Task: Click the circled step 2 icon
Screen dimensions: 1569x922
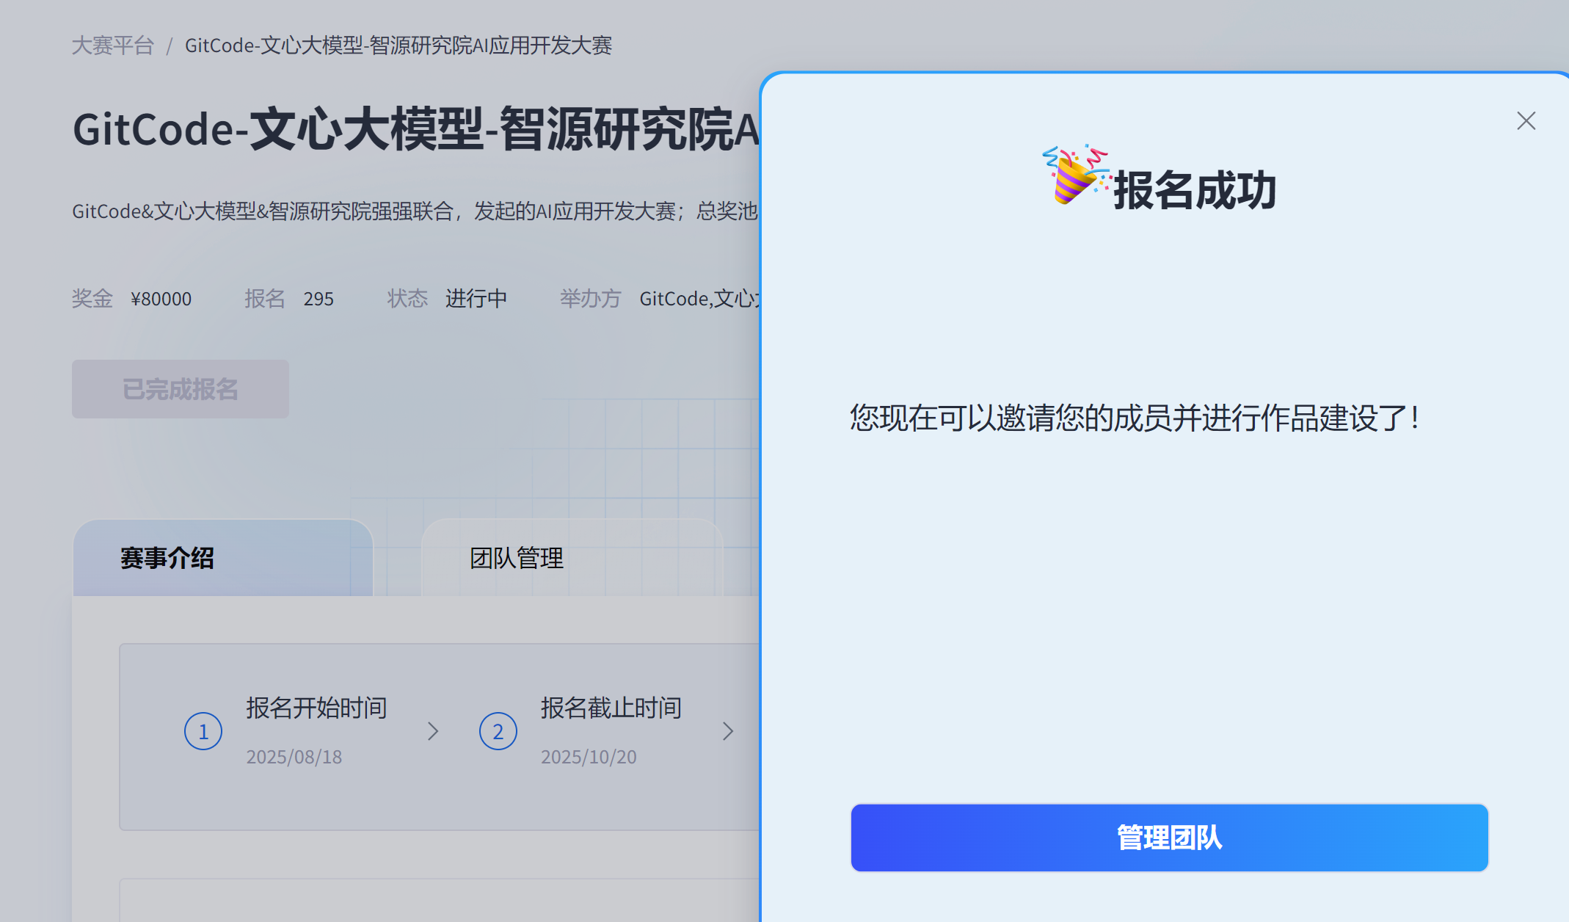Action: [x=498, y=731]
